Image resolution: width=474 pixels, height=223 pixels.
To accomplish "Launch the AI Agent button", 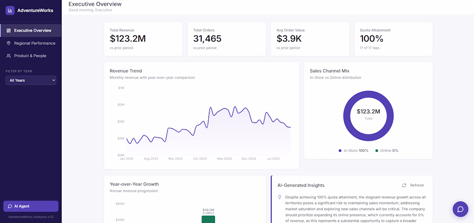I will point(31,206).
